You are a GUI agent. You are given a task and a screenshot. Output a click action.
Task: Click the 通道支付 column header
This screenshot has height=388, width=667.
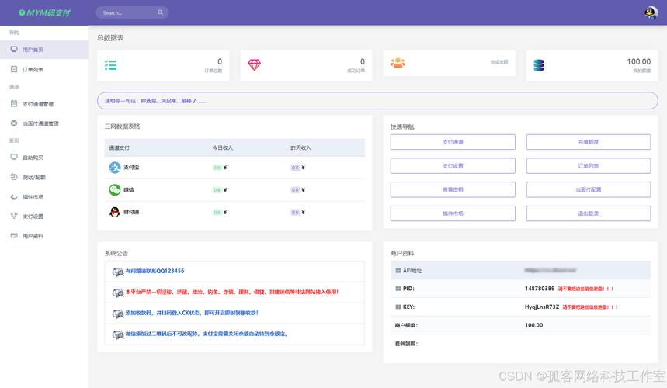coord(119,148)
